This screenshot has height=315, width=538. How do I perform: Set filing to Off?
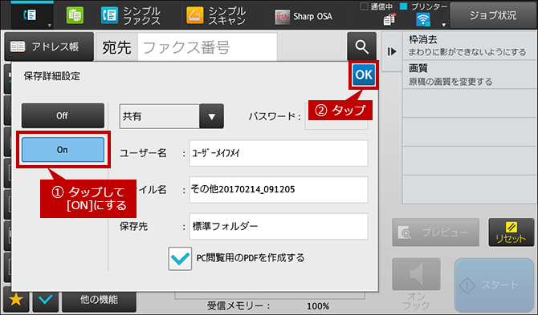63,115
